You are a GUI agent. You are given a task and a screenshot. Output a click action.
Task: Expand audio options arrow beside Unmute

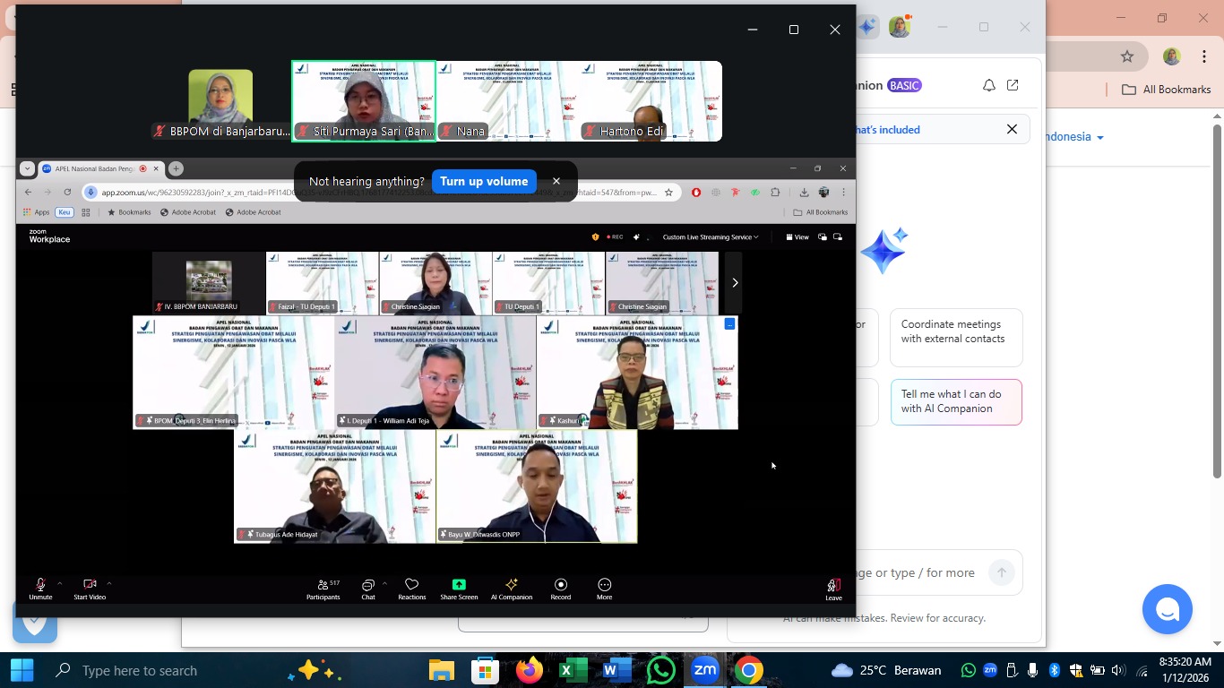click(x=60, y=583)
